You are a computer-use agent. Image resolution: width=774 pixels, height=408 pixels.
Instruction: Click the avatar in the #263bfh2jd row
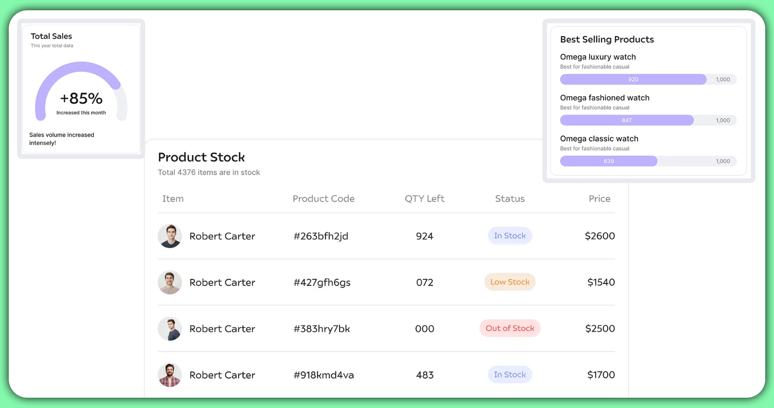169,236
